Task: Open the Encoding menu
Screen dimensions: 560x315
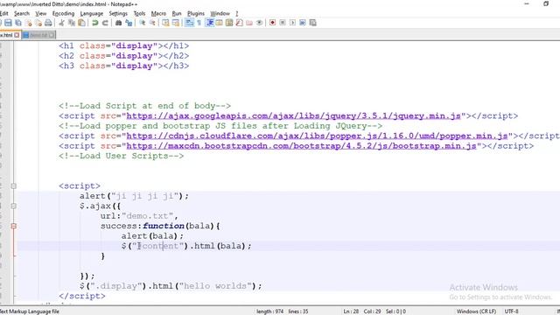Action: (x=63, y=14)
